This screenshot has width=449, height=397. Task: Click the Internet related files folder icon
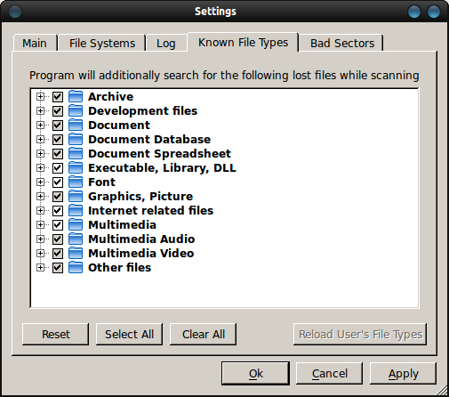pos(76,210)
